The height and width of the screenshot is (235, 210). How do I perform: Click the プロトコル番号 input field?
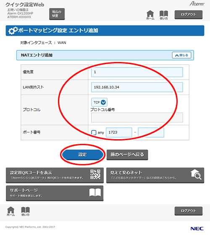(x=137, y=117)
